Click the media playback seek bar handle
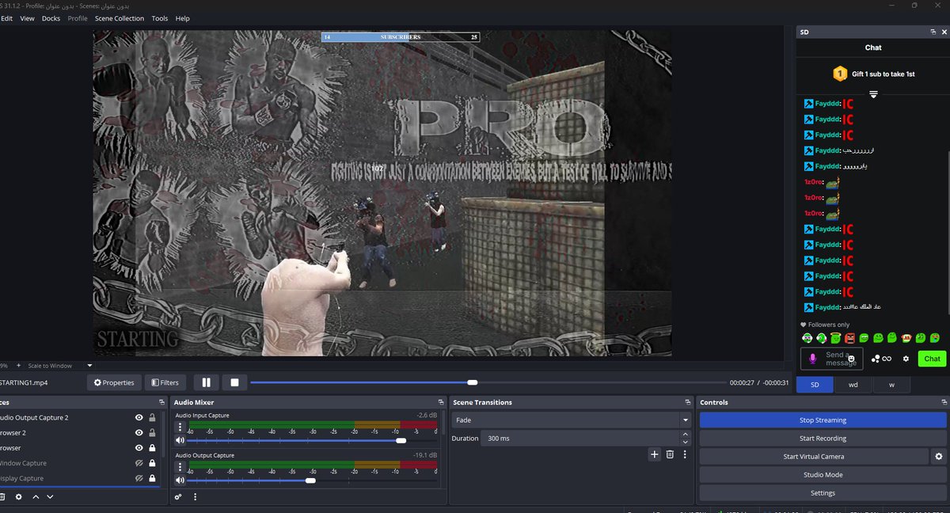Image resolution: width=950 pixels, height=513 pixels. coord(473,382)
